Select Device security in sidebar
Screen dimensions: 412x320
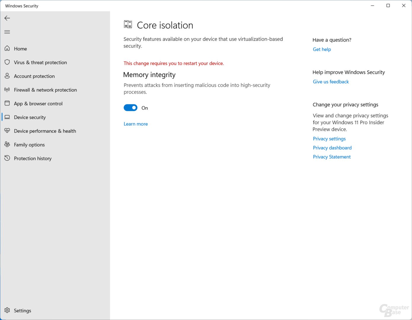30,117
